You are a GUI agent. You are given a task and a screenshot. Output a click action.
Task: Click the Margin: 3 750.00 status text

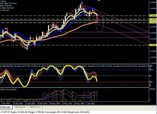tap(36, 112)
